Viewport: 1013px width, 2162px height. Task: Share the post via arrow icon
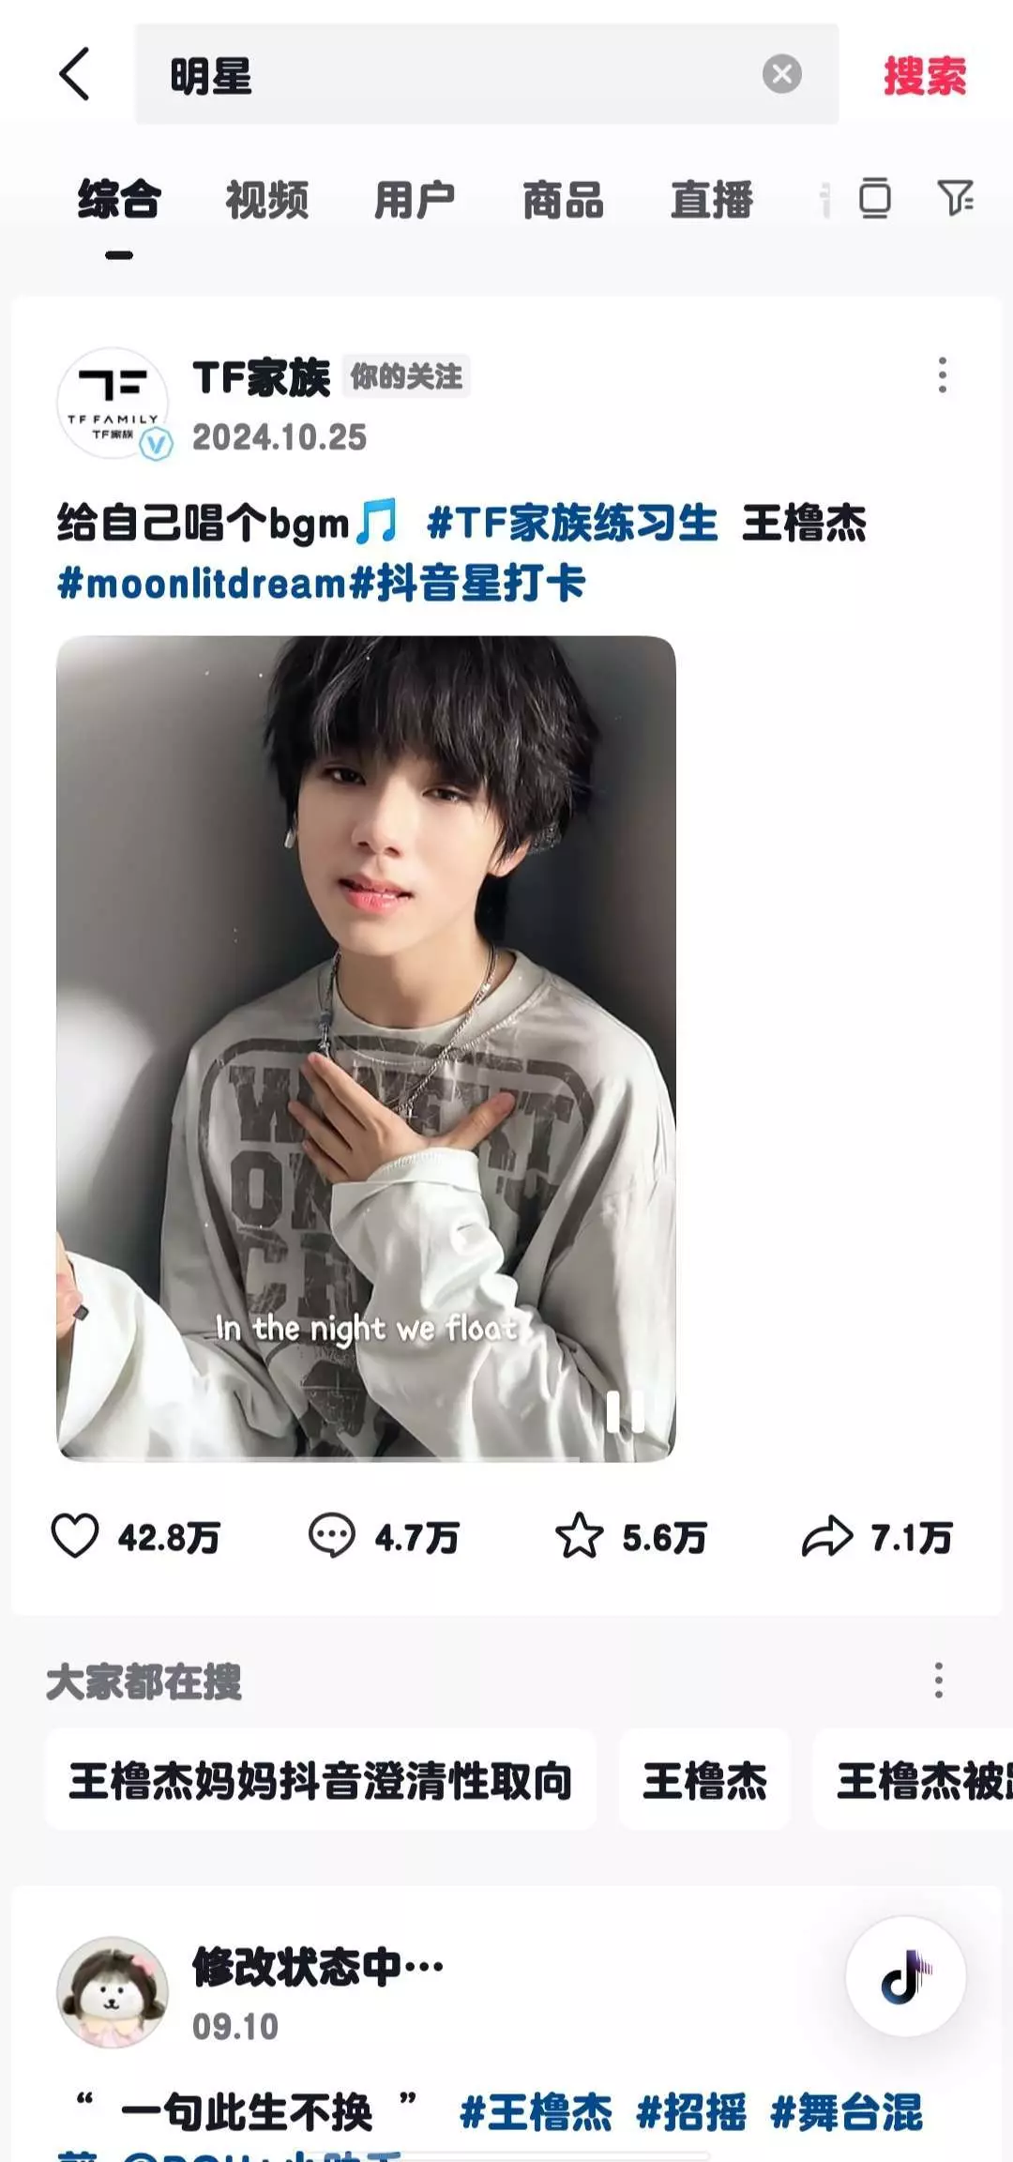point(827,1537)
